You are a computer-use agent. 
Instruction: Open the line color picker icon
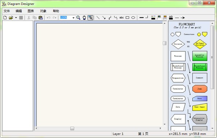point(153,18)
